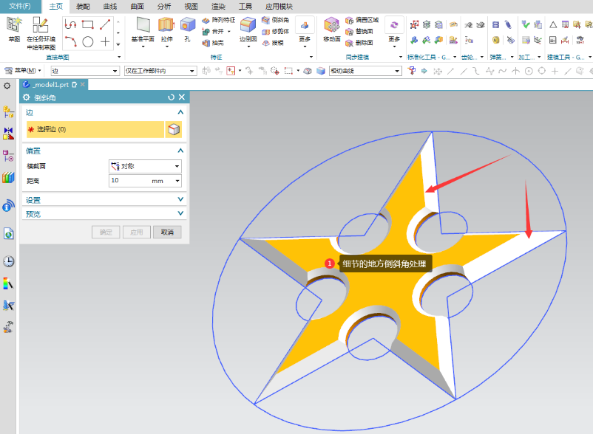This screenshot has width=593, height=434.
Task: Select the 基准平面 datum plane icon
Action: pos(143,25)
